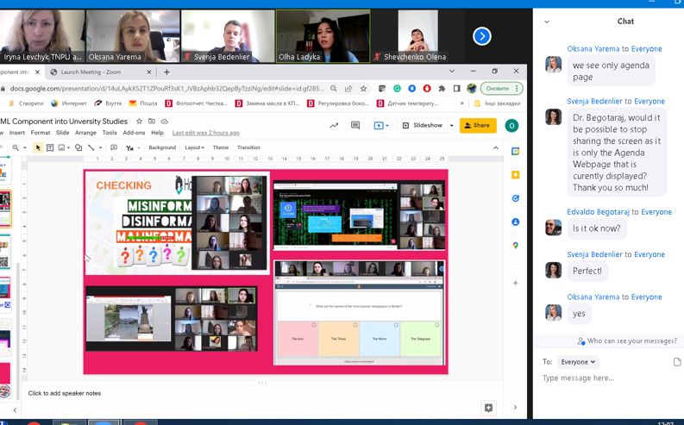Start the Slideshow presentation

[x=423, y=125]
